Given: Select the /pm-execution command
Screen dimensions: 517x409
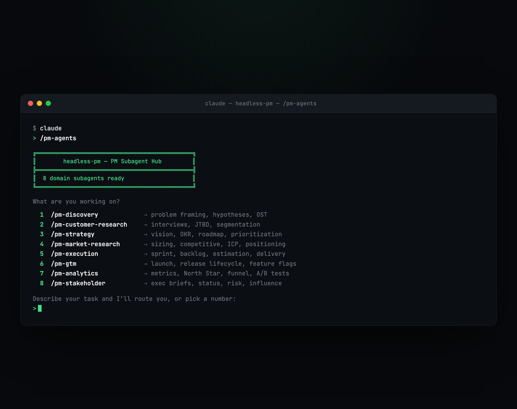Looking at the screenshot, I should tap(75, 254).
